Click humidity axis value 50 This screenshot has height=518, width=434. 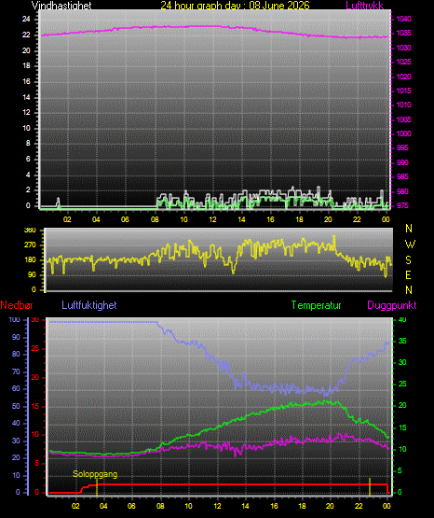click(16, 406)
